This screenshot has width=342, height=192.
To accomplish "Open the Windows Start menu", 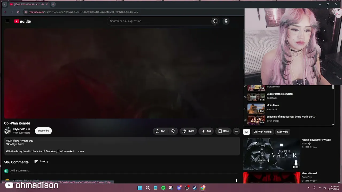I will pos(140,188).
